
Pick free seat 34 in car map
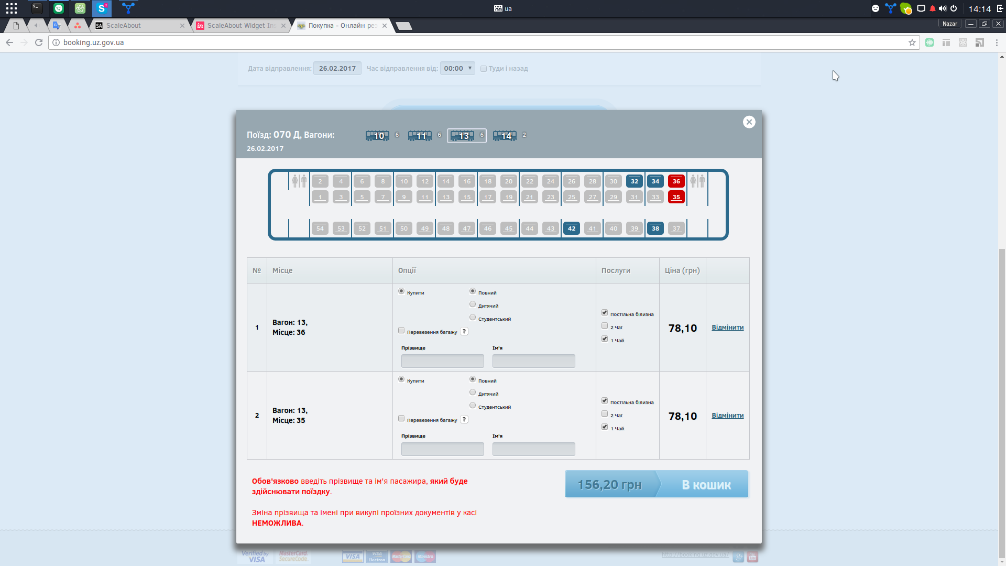[x=655, y=181]
